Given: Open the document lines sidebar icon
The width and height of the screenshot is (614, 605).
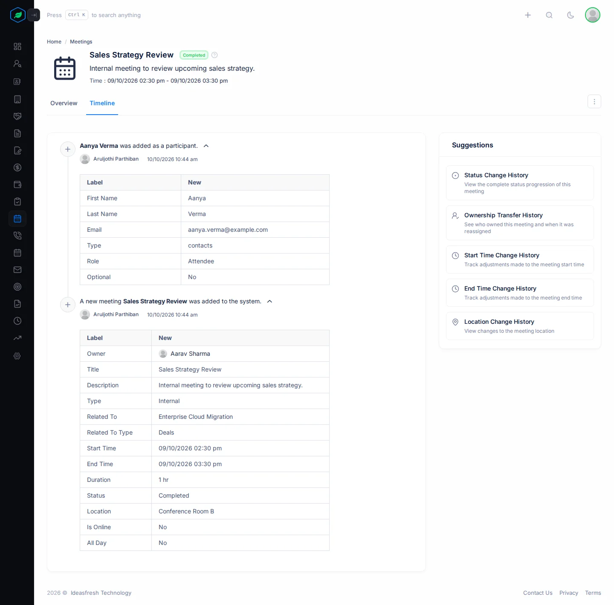Looking at the screenshot, I should point(17,133).
